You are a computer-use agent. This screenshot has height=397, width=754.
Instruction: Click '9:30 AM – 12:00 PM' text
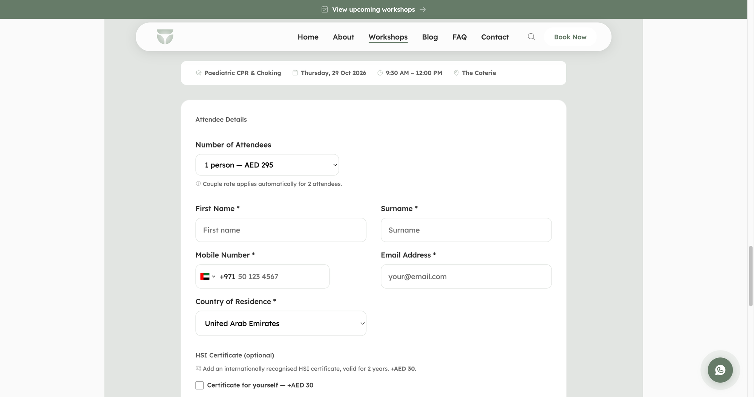point(414,73)
